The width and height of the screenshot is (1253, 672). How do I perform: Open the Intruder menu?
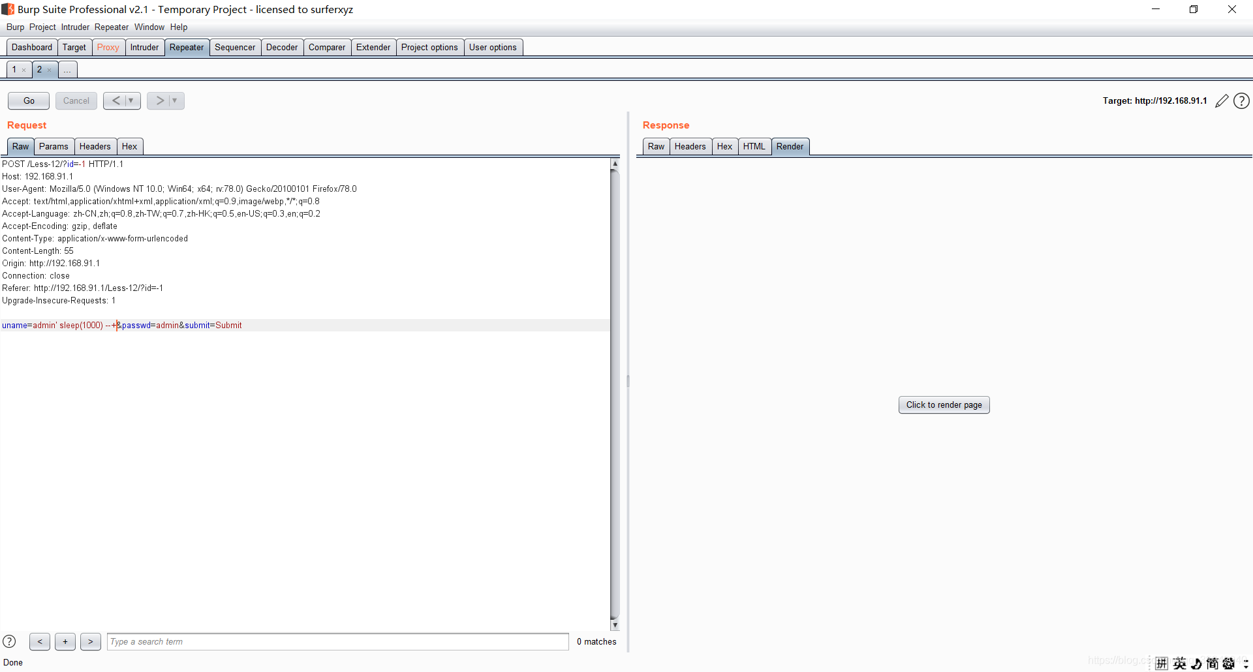click(75, 27)
